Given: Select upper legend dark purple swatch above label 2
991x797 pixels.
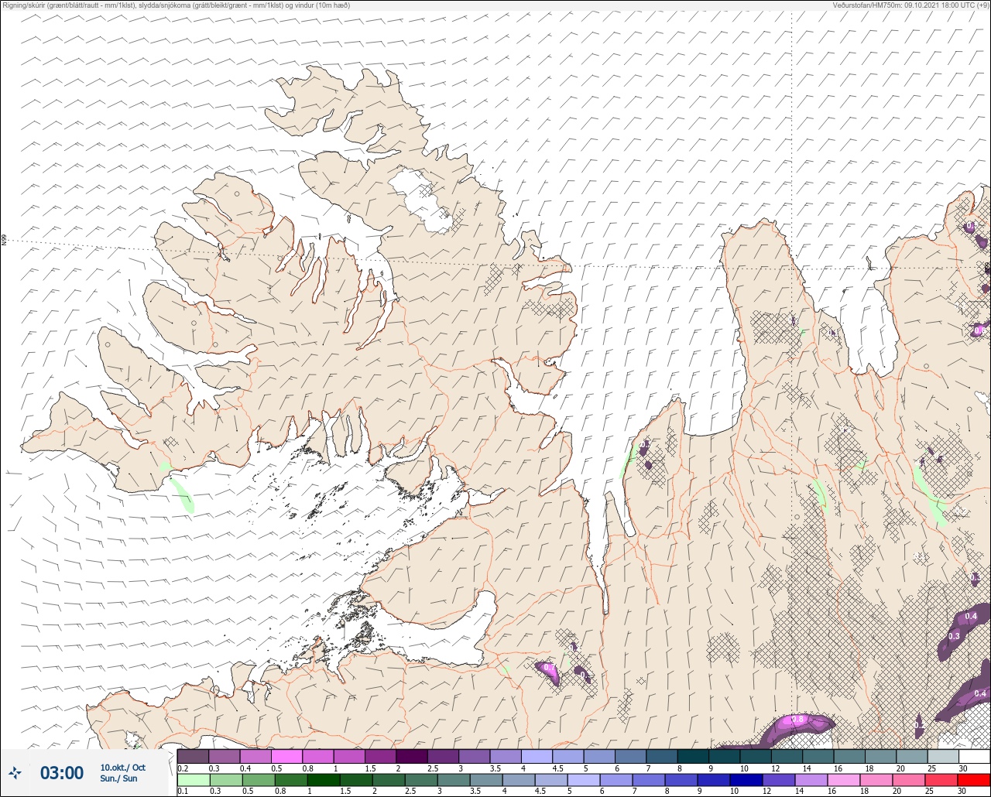Looking at the screenshot, I should (x=412, y=756).
